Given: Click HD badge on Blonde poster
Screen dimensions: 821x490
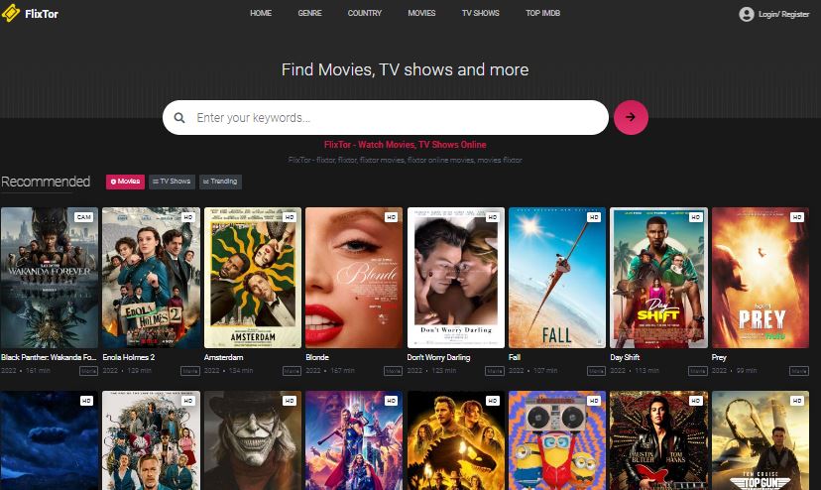Looking at the screenshot, I should (x=391, y=217).
